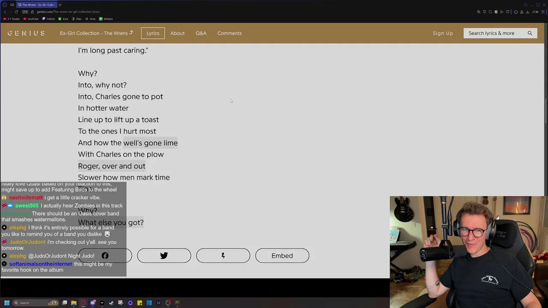Click the page zoom magnifier toolbar icon
This screenshot has height=308, width=548.
pos(479,12)
